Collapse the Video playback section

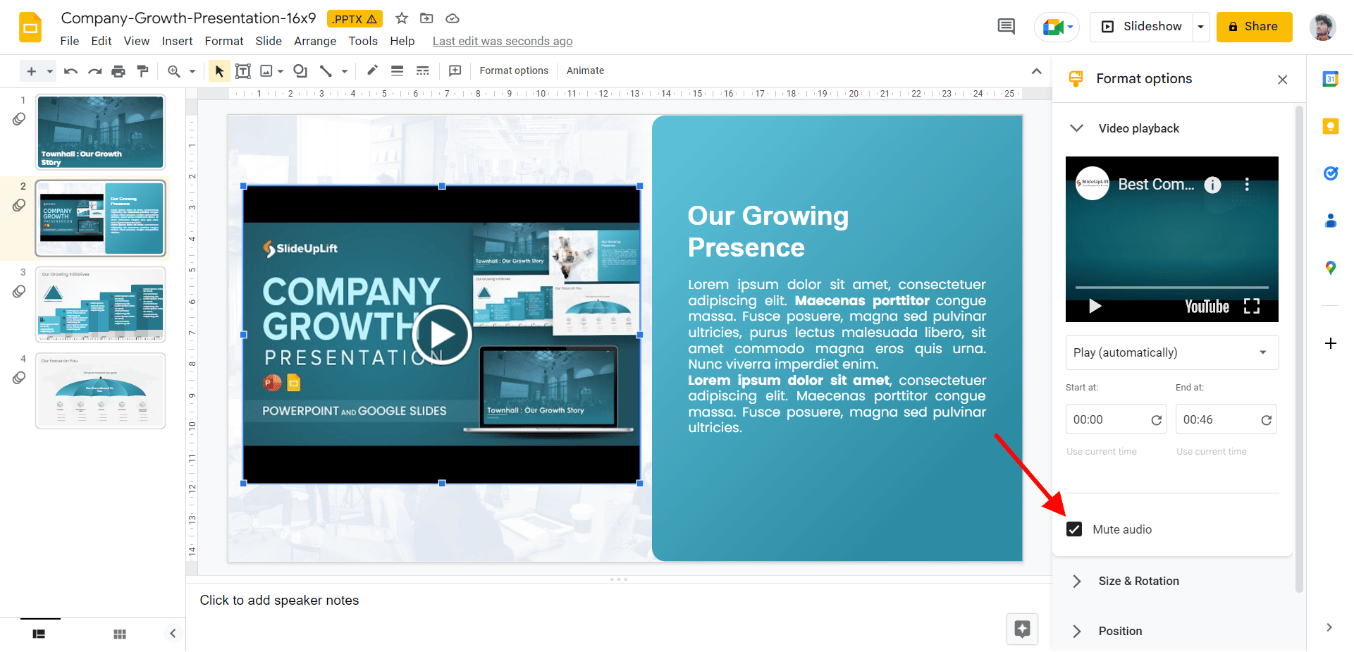click(1076, 128)
